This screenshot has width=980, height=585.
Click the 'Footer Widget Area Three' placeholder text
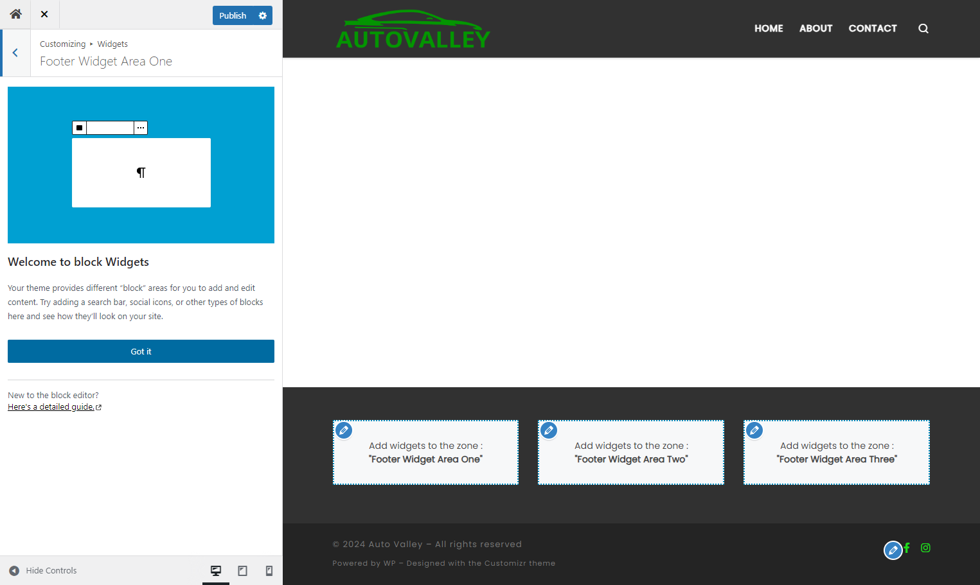coord(837,453)
